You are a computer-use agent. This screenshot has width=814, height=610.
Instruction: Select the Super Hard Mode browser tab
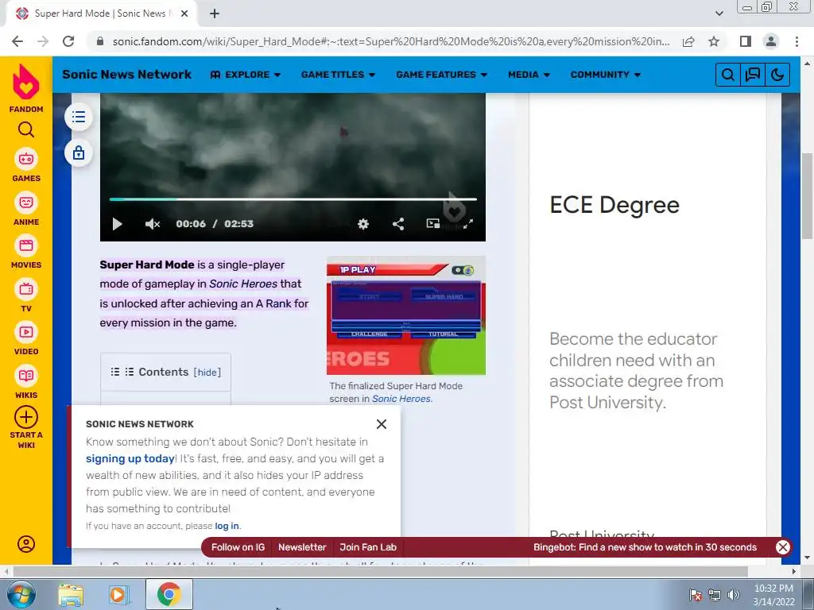pyautogui.click(x=101, y=14)
